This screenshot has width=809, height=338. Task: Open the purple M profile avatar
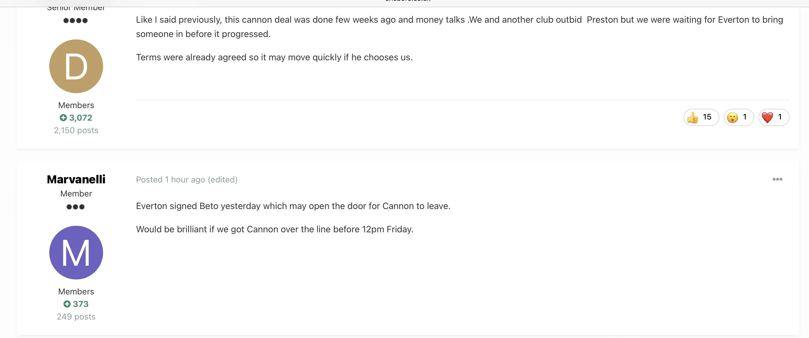pos(76,252)
